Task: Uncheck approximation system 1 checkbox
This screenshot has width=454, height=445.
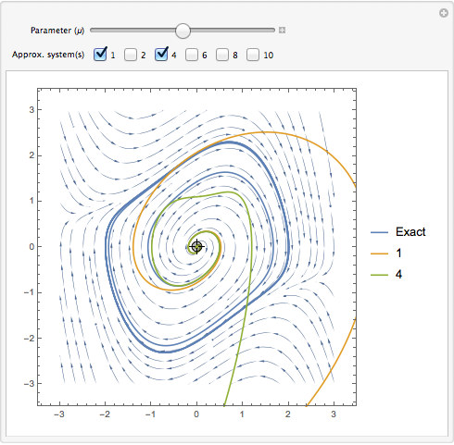Action: click(100, 55)
